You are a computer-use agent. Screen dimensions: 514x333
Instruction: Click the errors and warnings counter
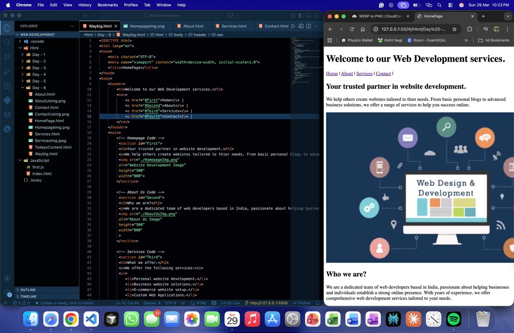[21, 303]
